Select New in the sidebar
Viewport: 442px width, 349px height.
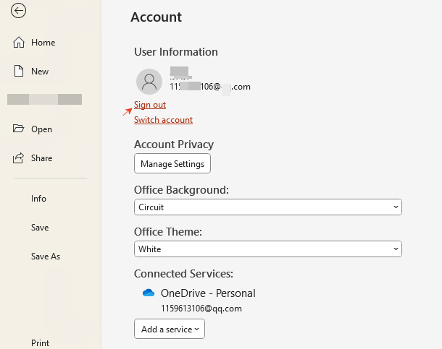point(40,72)
